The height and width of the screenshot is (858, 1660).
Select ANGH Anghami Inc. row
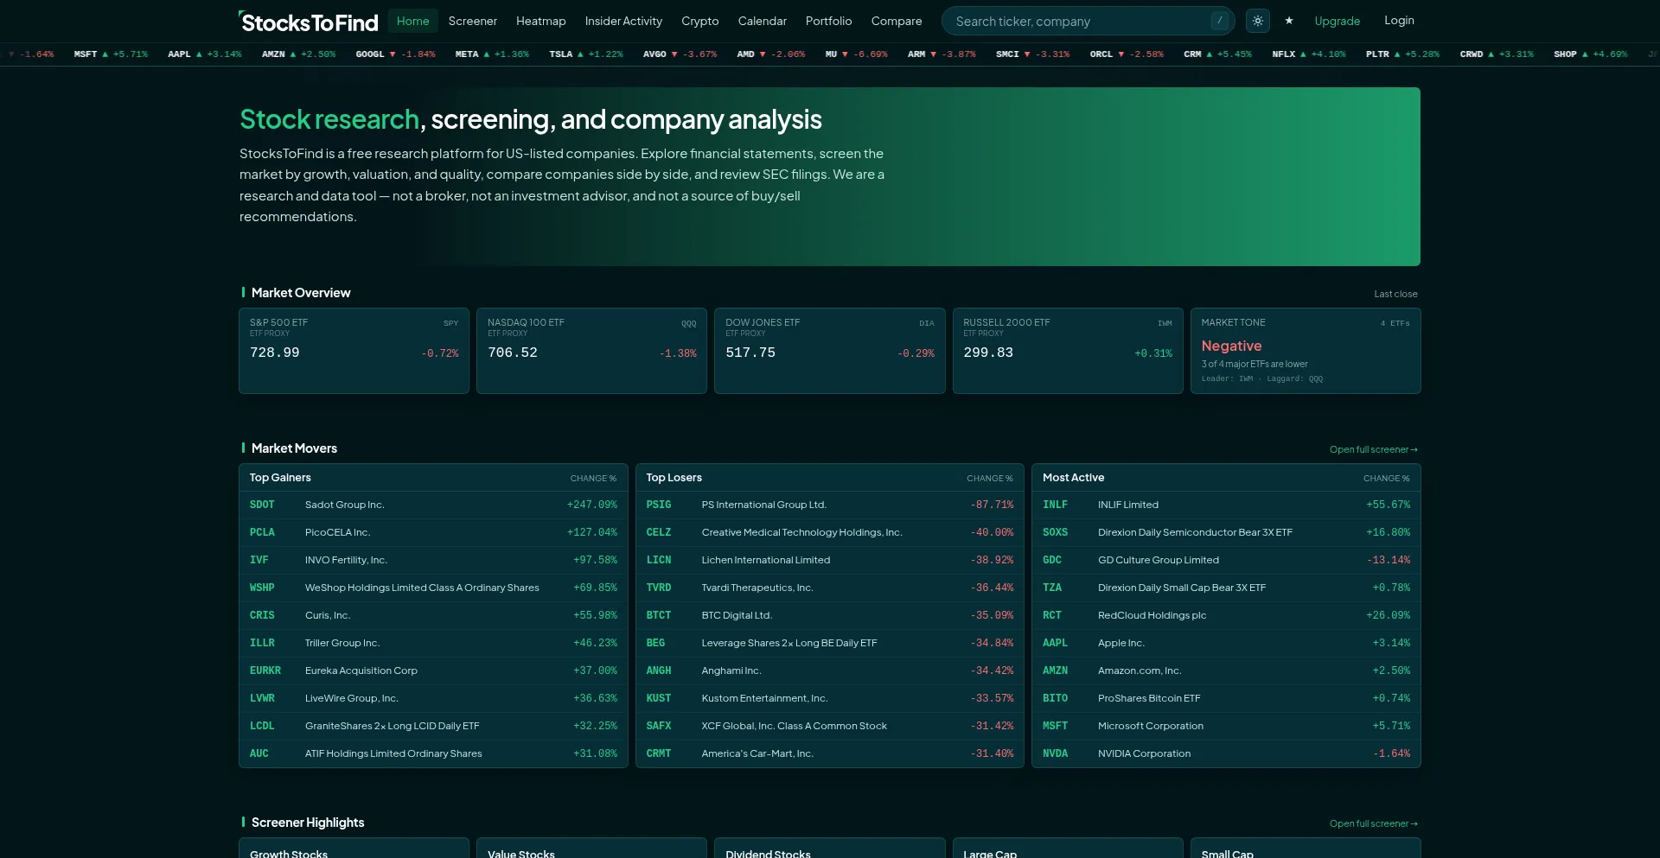pos(830,671)
